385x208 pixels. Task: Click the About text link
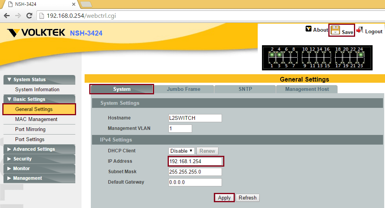point(321,30)
